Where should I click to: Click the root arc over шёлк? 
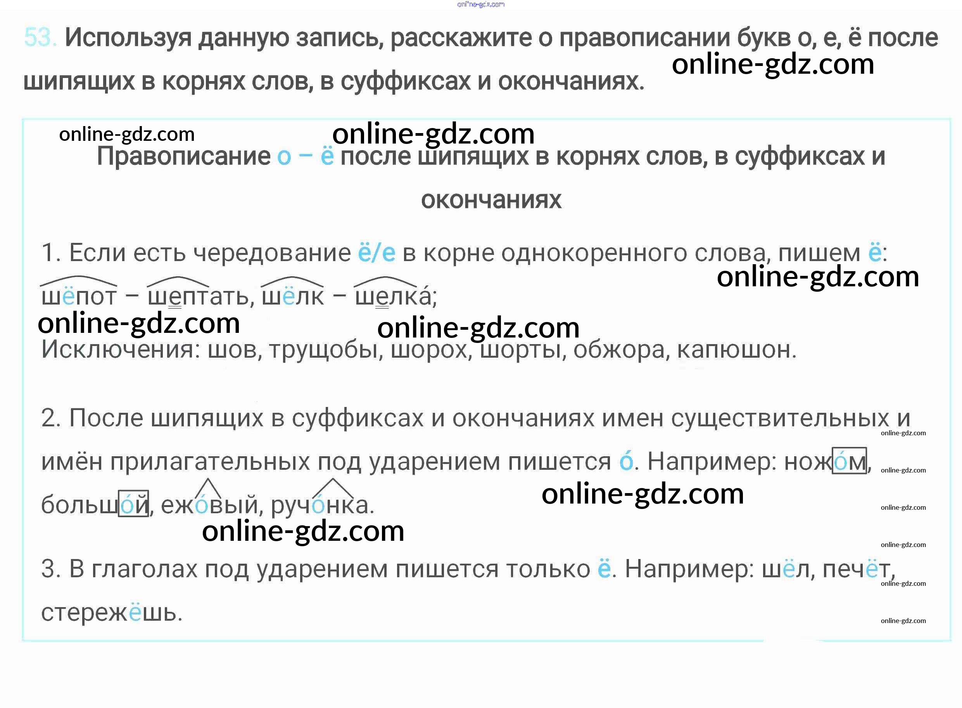(292, 282)
